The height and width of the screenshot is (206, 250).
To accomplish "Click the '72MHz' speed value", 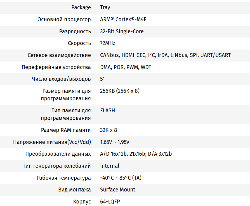I will 108,43.
